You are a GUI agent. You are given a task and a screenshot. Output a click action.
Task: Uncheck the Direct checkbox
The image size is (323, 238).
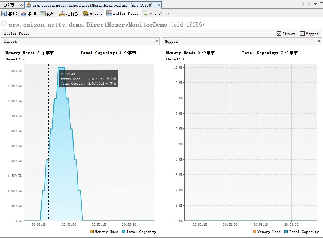pos(279,33)
